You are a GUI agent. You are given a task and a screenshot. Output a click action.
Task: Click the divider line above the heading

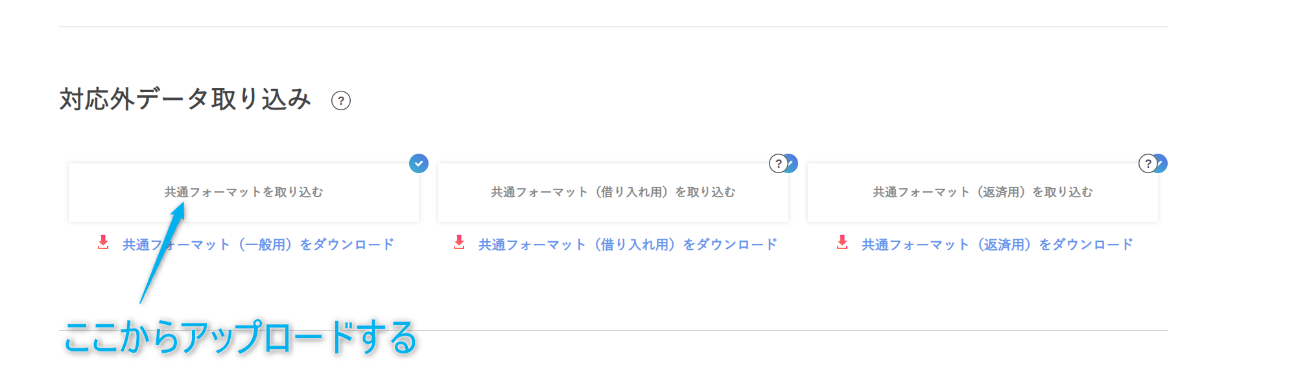coord(613,27)
